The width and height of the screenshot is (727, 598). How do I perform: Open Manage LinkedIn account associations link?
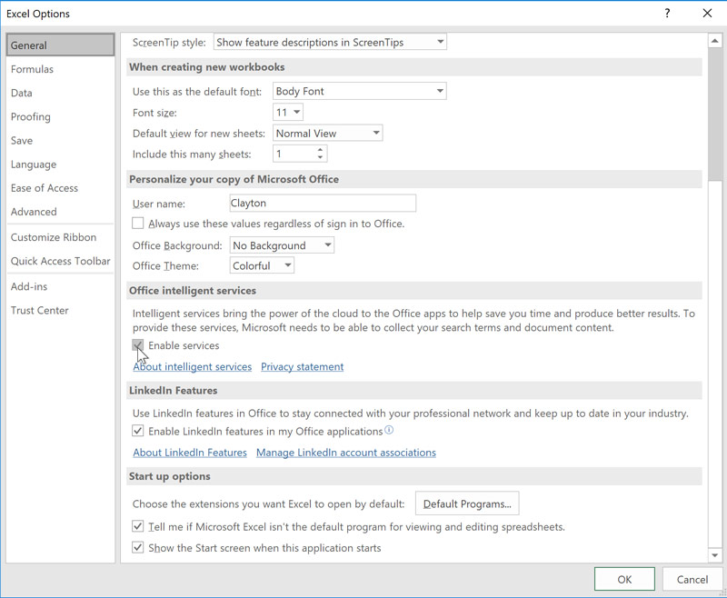pyautogui.click(x=346, y=453)
